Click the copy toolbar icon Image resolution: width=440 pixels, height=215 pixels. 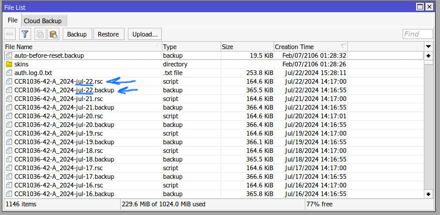point(40,34)
